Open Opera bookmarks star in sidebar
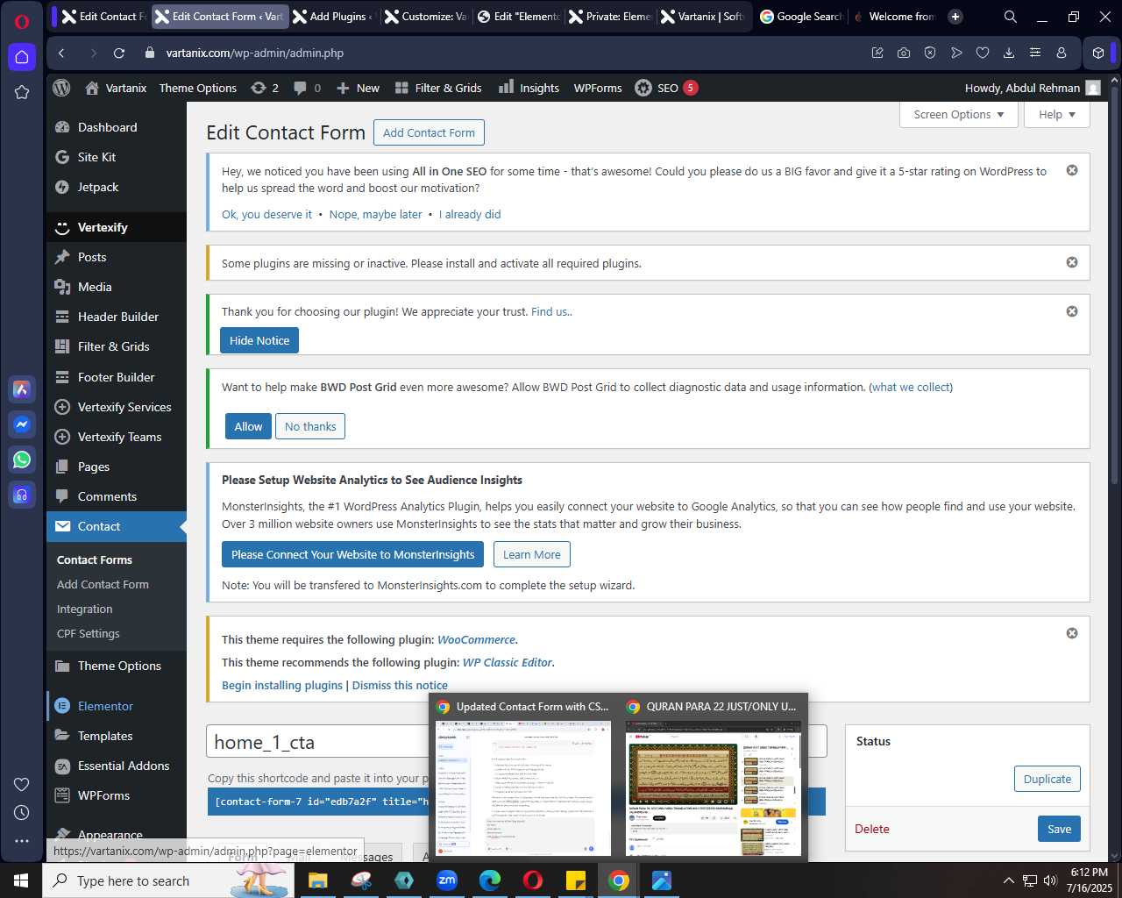 (x=22, y=92)
